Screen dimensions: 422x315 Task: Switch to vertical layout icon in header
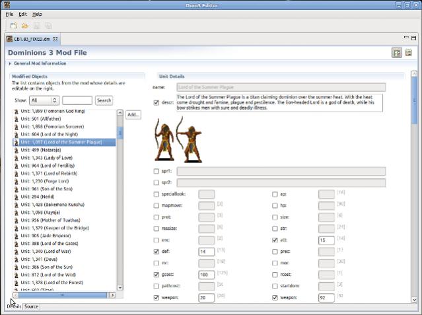coord(409,52)
